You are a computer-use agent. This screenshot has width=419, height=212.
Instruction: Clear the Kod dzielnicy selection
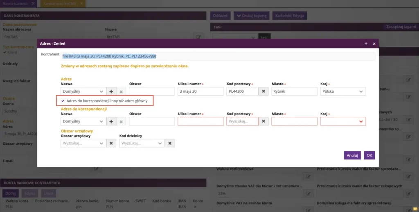(x=170, y=143)
